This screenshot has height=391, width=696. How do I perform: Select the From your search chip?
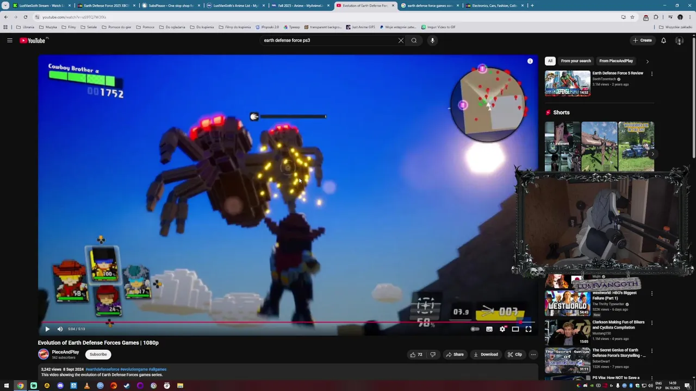[x=576, y=61]
